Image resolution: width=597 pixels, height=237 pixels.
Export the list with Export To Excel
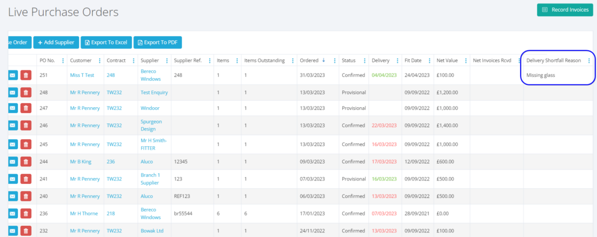tap(106, 43)
